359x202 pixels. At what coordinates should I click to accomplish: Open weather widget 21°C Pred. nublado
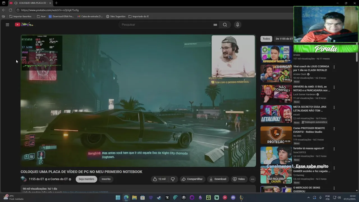click(13, 198)
